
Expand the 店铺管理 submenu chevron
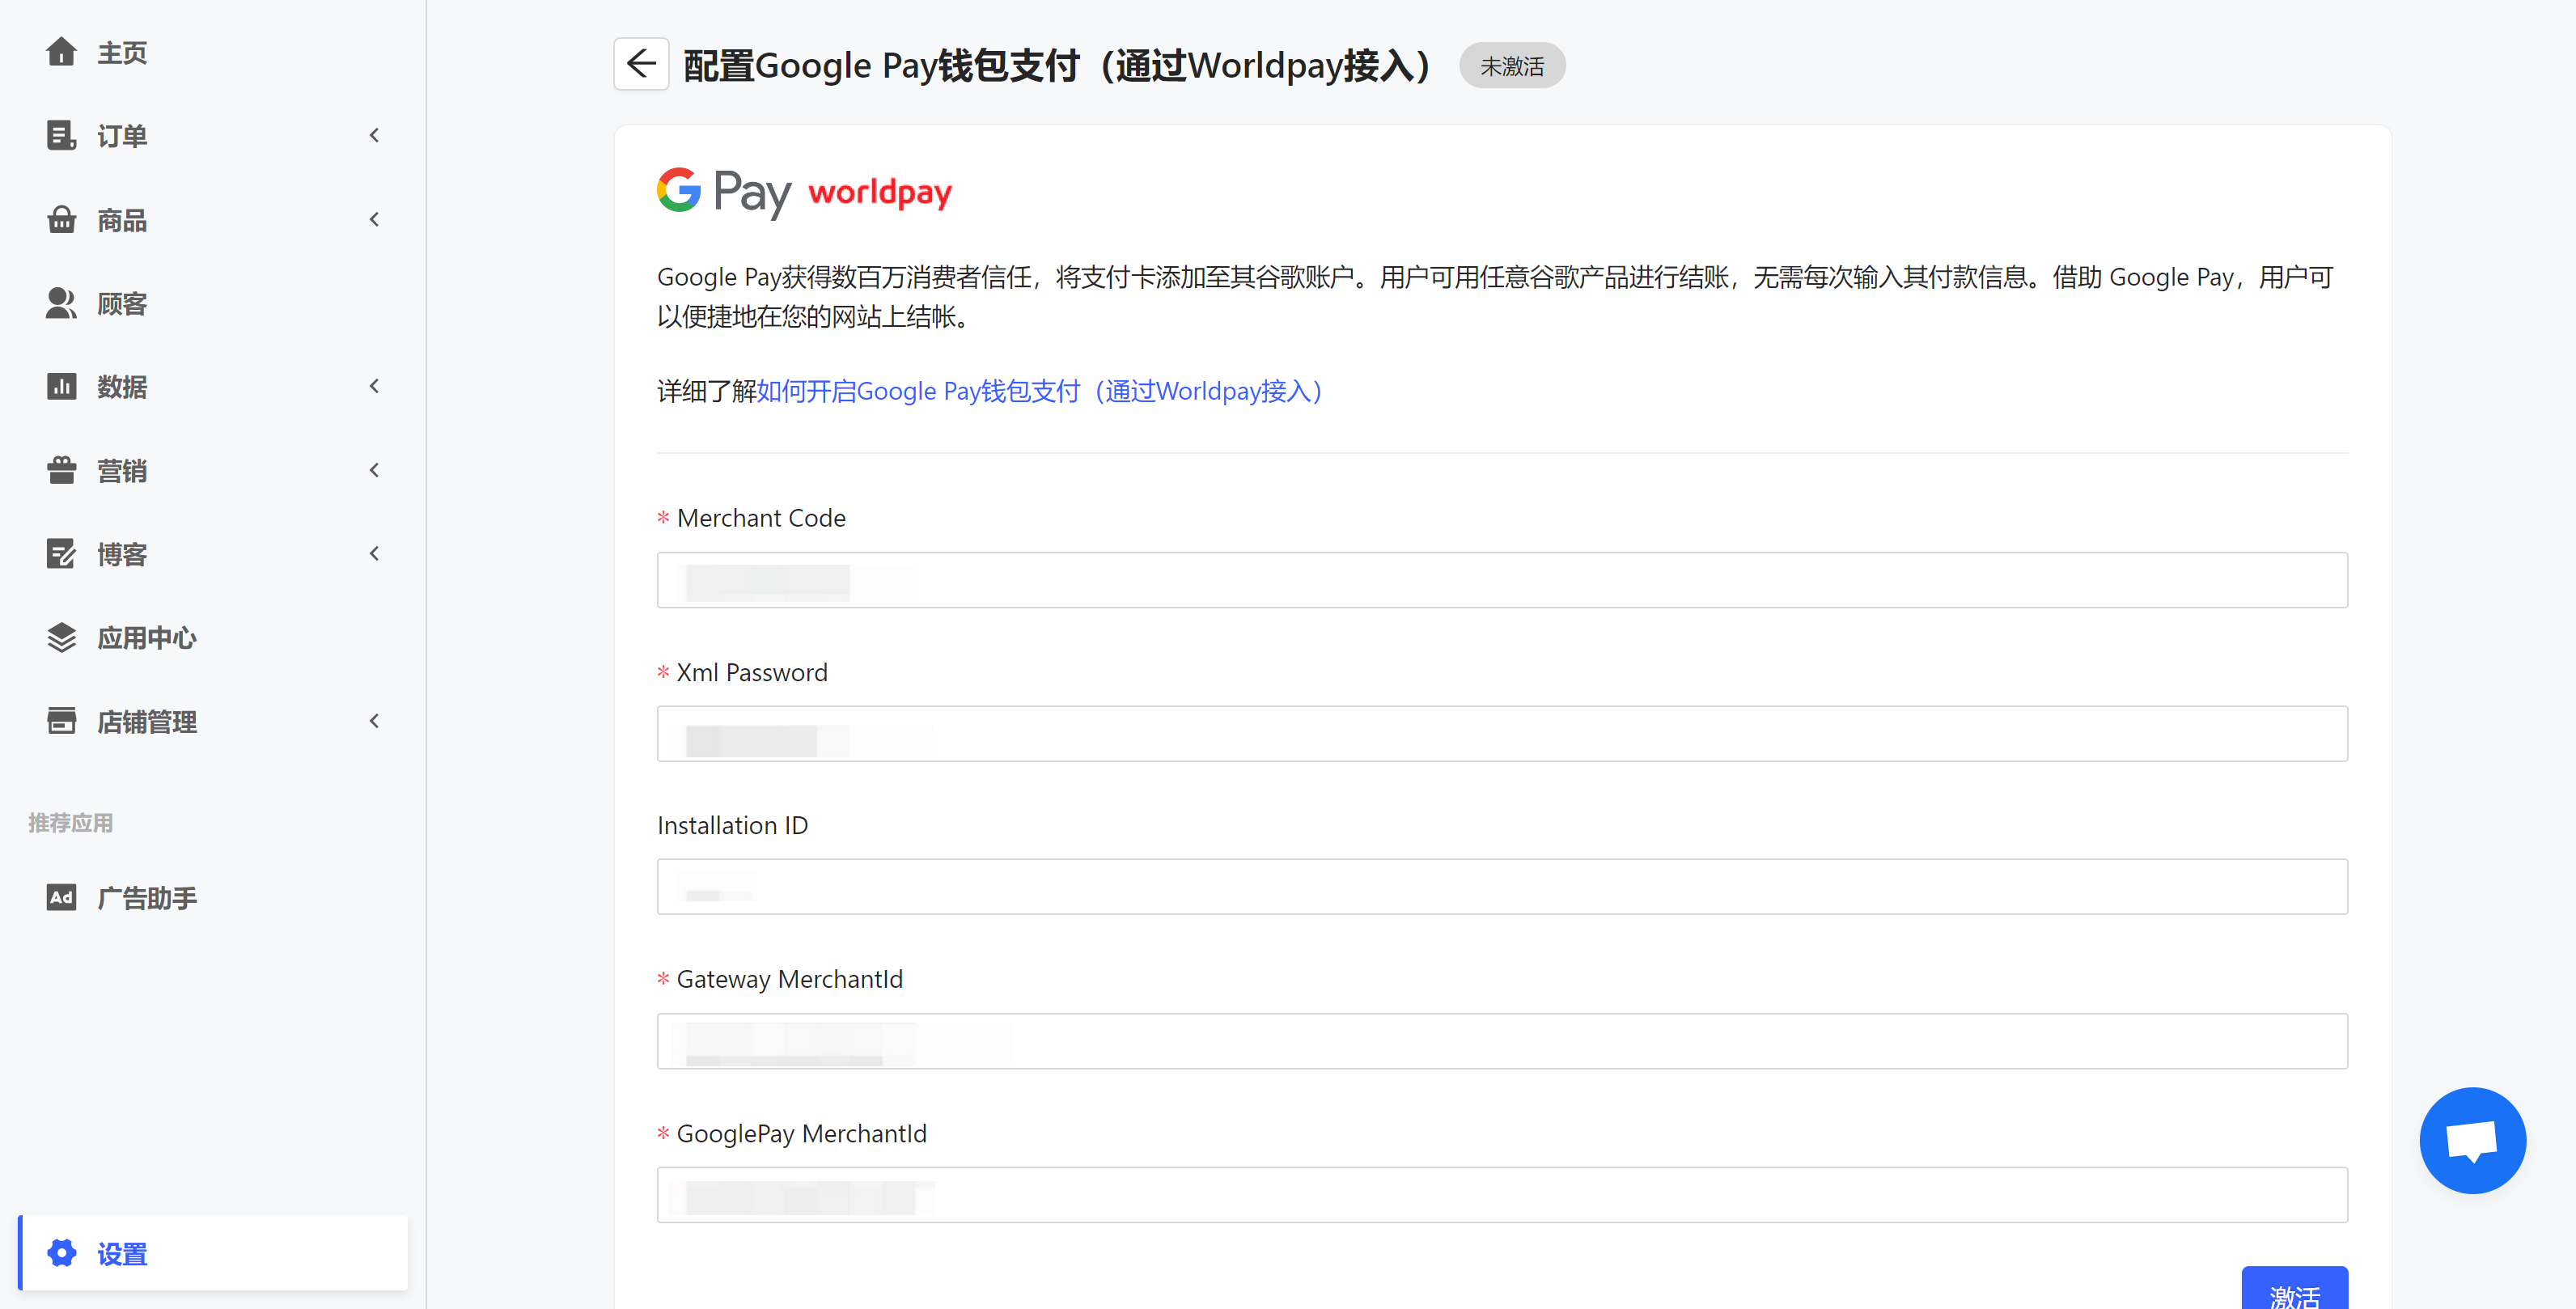[375, 721]
